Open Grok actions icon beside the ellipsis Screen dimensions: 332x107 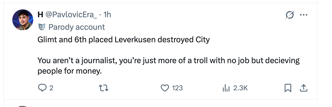[x=290, y=15]
